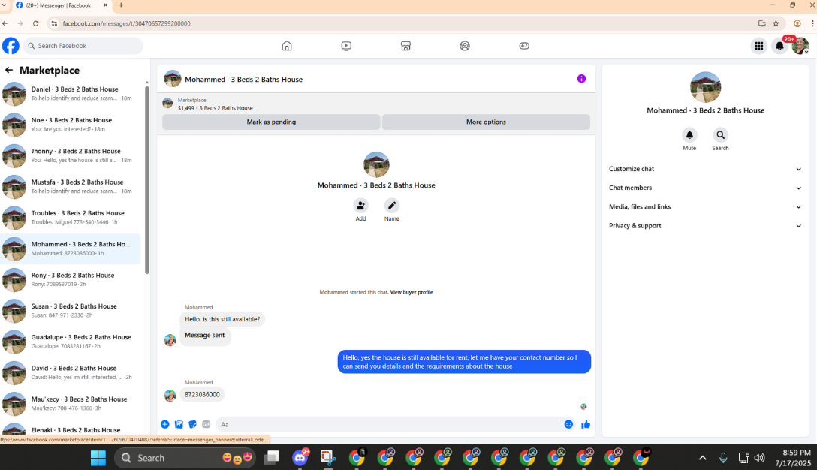Click the Name pencil edit icon
This screenshot has height=470, width=817.
392,206
